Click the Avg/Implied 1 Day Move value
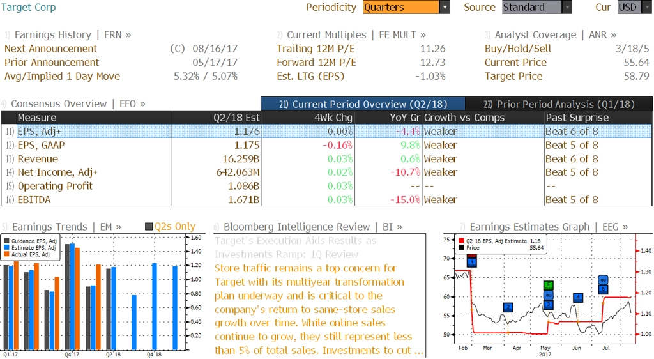Image resolution: width=654 pixels, height=359 pixels. click(206, 76)
